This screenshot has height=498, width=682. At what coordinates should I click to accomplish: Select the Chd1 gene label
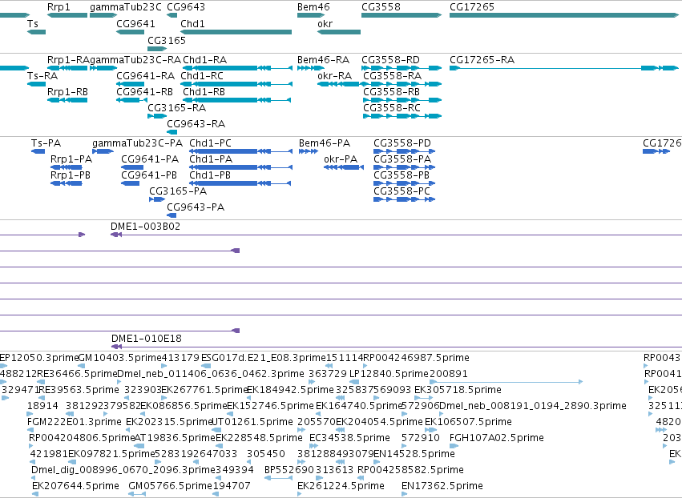[x=192, y=23]
